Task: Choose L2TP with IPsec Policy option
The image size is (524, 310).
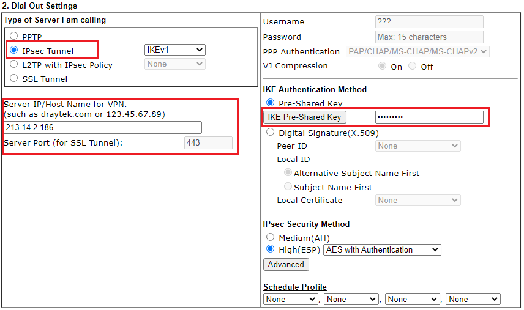Action: 14,64
